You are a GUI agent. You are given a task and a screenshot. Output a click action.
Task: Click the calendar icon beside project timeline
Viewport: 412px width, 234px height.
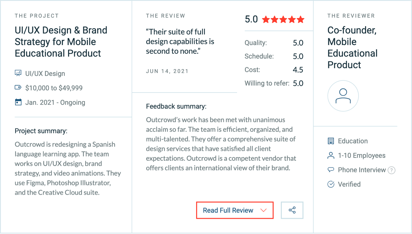18,102
